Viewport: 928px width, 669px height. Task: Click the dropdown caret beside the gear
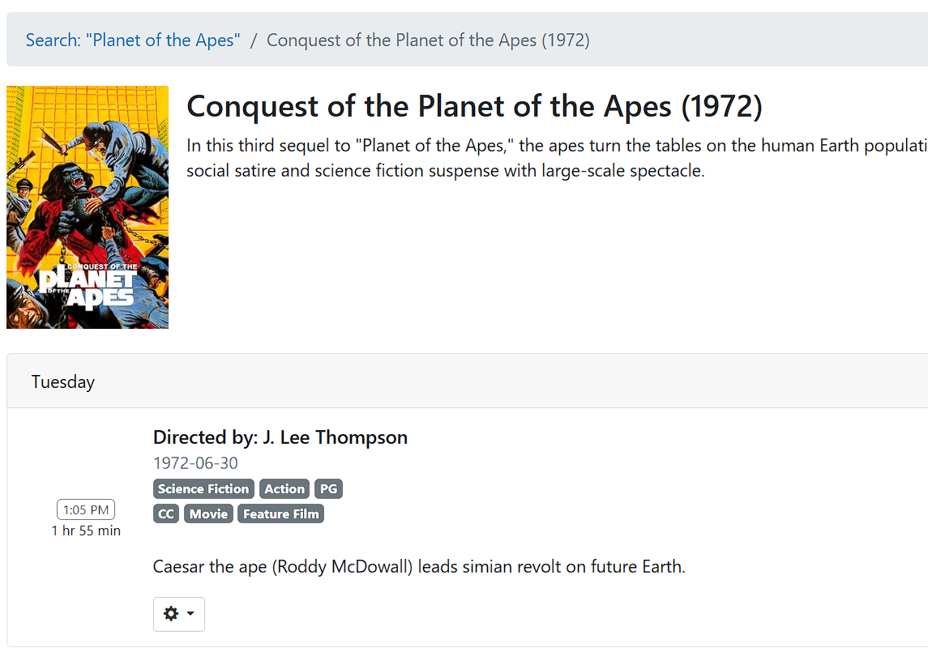(190, 614)
